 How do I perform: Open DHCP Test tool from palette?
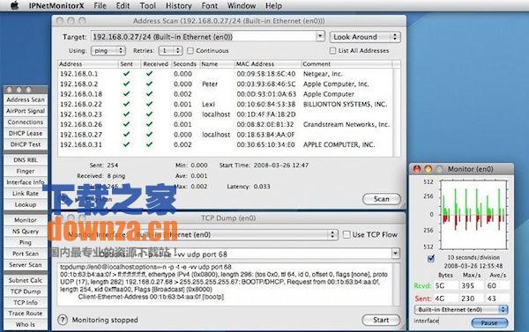point(26,144)
